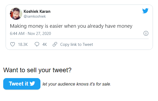Click the Koshiek Karan display name

(x=37, y=11)
